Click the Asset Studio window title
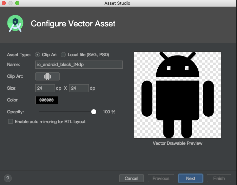Image resolution: width=237 pixels, height=185 pixels. pos(117,3)
